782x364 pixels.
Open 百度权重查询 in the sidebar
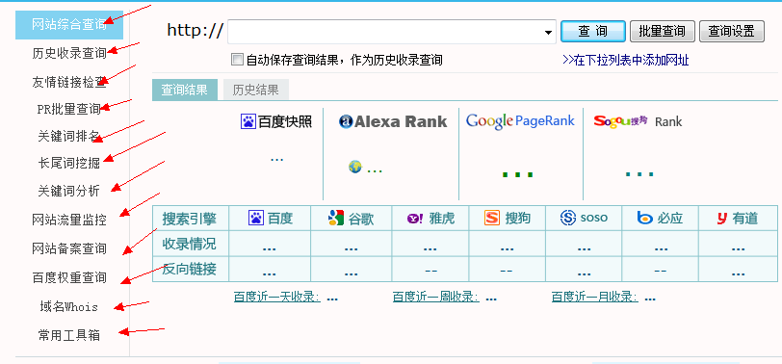pyautogui.click(x=69, y=277)
